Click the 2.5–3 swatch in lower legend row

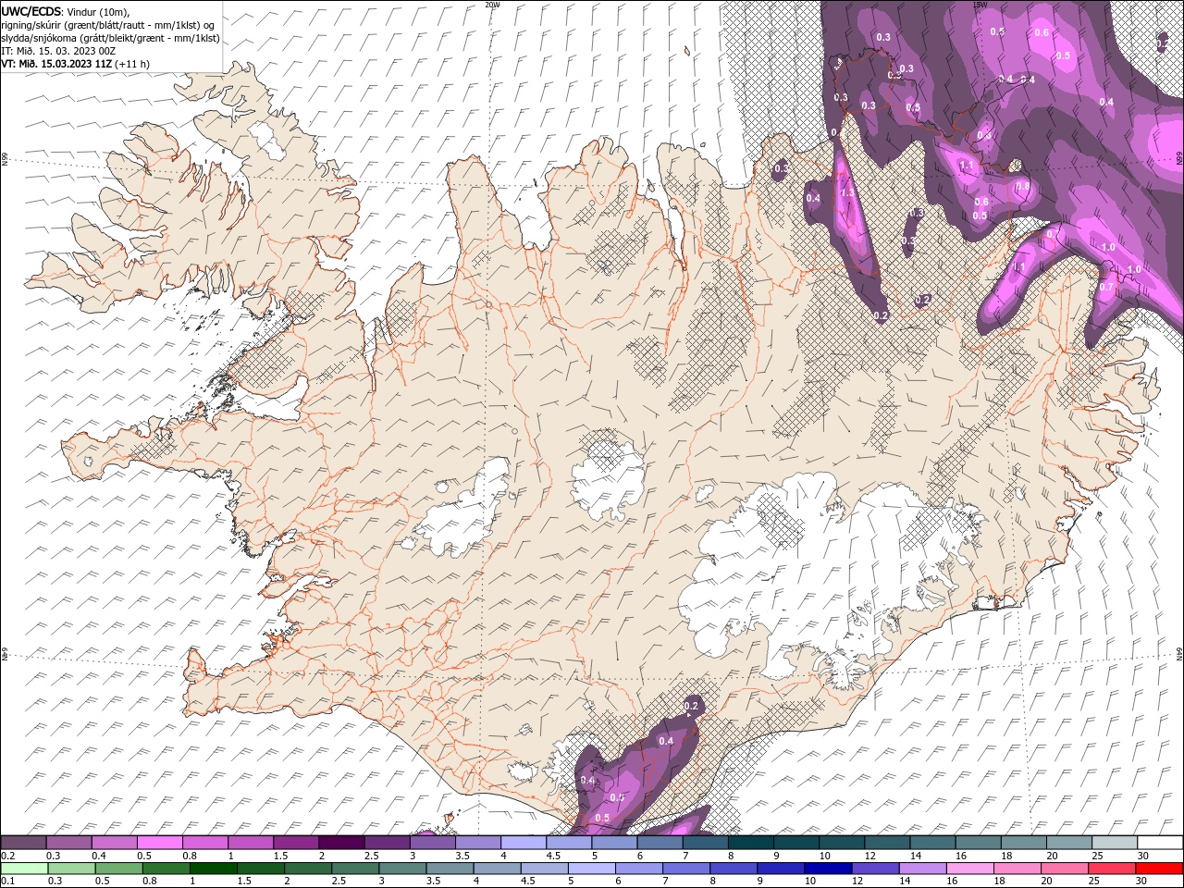354,869
